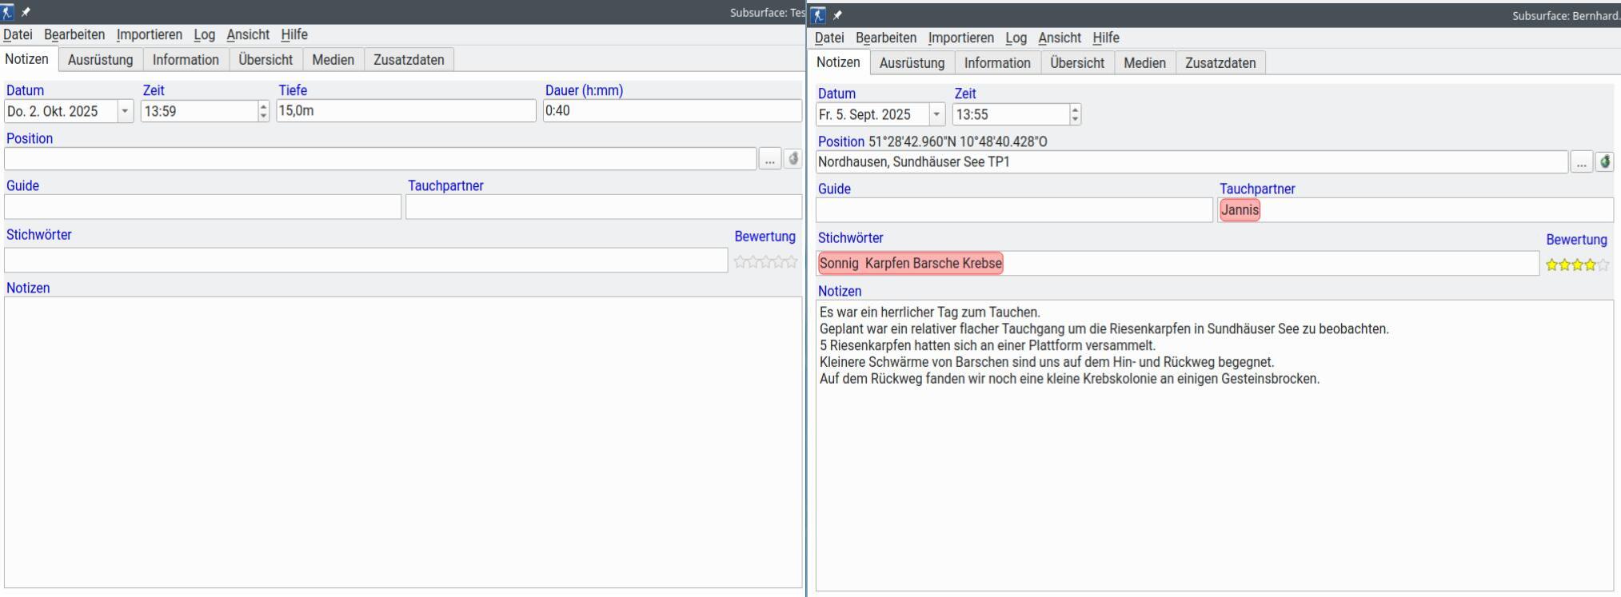The image size is (1621, 597).
Task: Switch to Übersicht tab in right window
Action: 1077,63
